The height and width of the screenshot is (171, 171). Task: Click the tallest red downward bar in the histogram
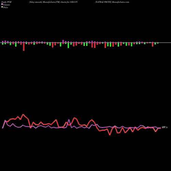tap(24, 46)
